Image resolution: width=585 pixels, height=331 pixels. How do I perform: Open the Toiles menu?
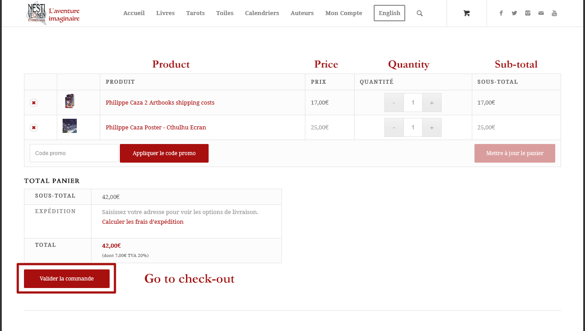(x=225, y=13)
